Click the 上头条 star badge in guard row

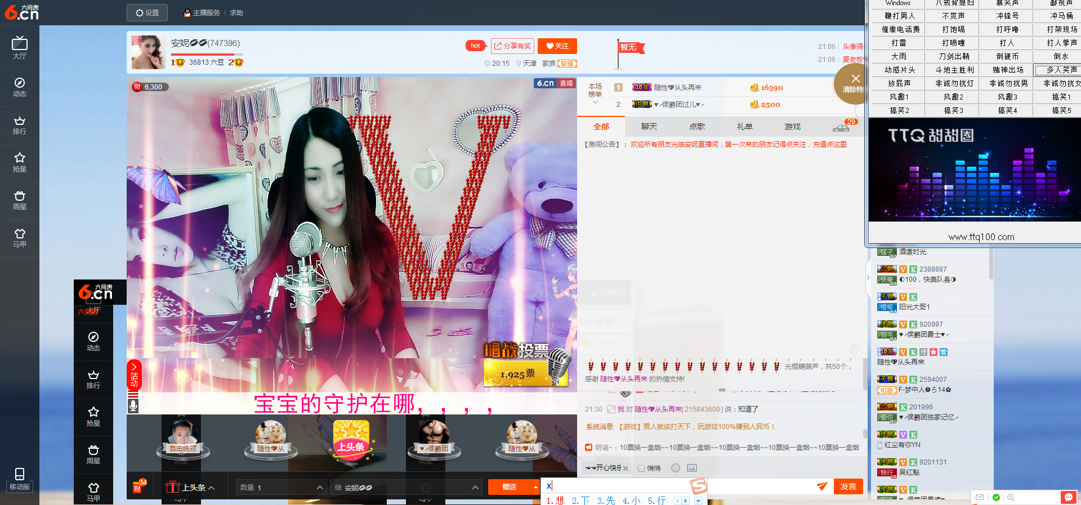click(351, 440)
